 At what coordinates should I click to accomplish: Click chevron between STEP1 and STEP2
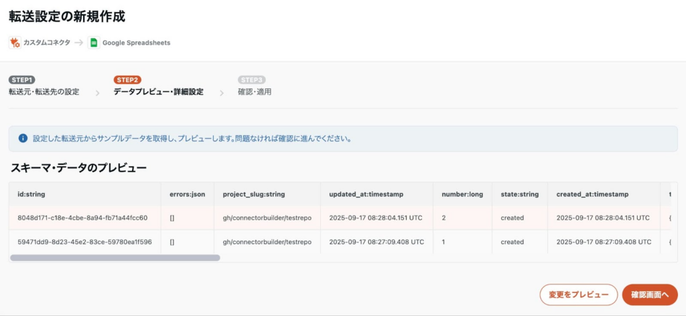[97, 93]
